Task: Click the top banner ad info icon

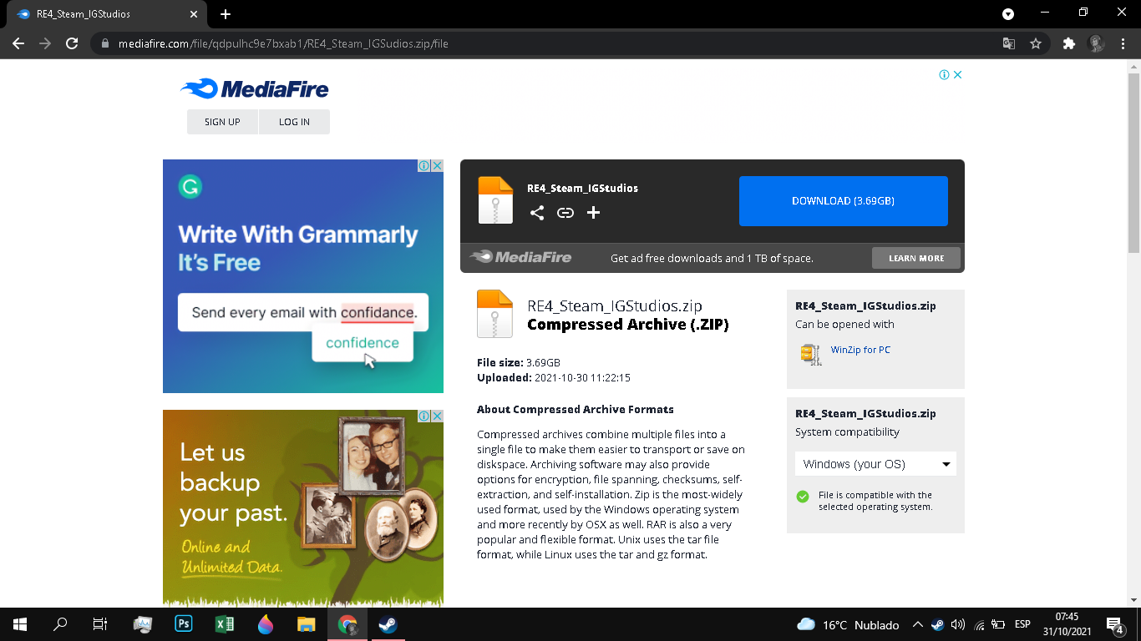Action: pos(944,74)
